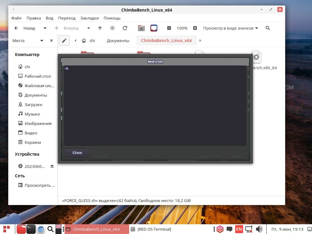The width and height of the screenshot is (312, 234).
Task: Open the clock showing Пт, 9 июн, 19:13
Action: [x=287, y=229]
